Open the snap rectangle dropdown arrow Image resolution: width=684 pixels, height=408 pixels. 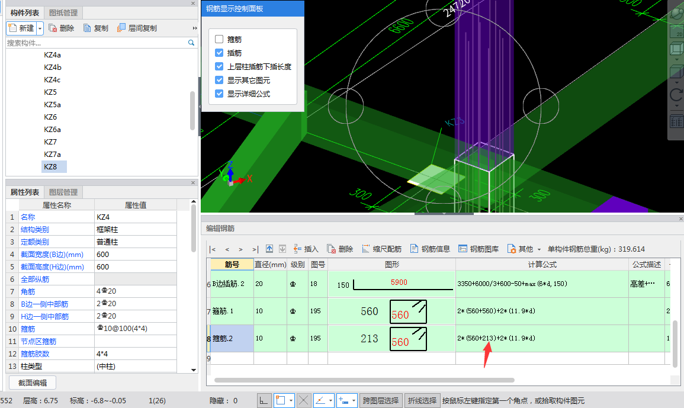pos(291,400)
